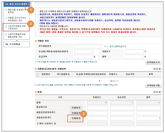Viewport: 165px width, 133px height.
Task: Collapse the 04. 매입.경감공제세액 section chevron
Action: point(29,4)
